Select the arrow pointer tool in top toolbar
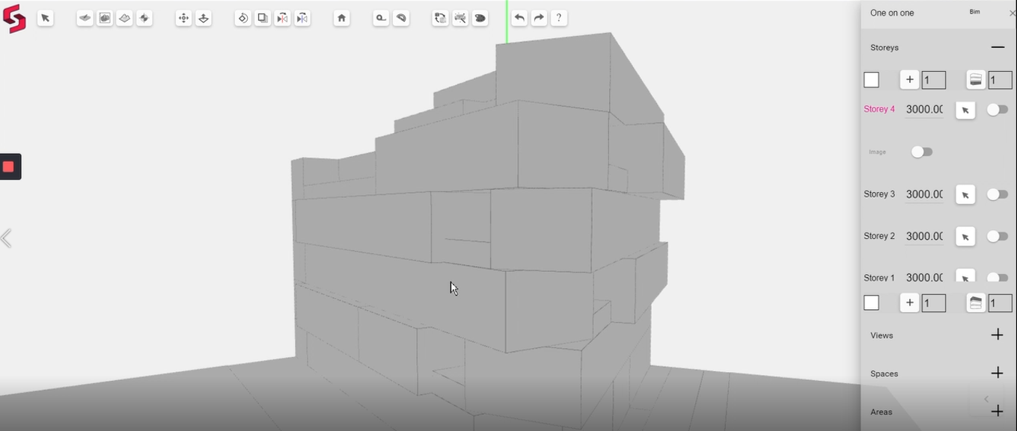The image size is (1017, 431). 46,18
